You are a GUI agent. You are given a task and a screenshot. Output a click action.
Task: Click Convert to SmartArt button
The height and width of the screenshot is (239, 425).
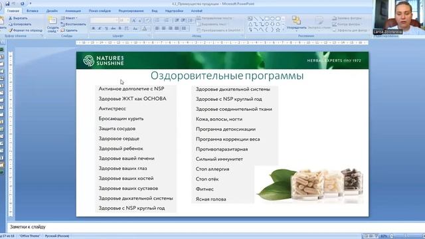click(219, 31)
